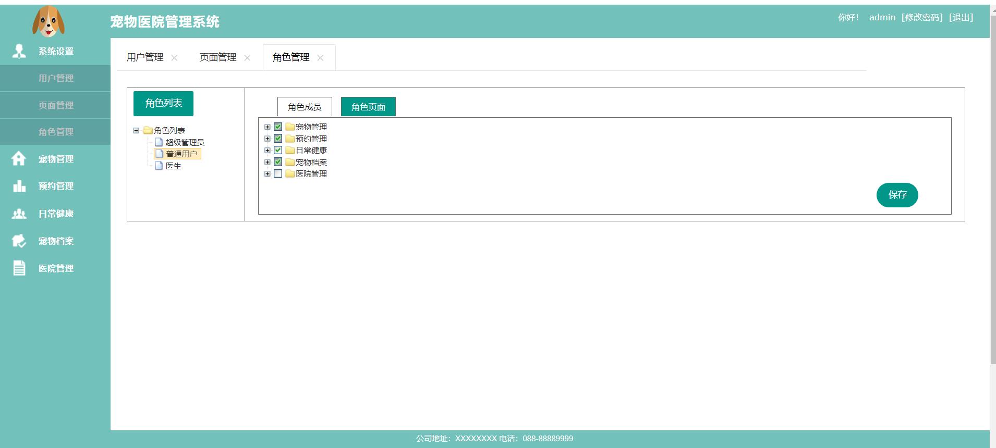The image size is (996, 448).
Task: Click the 医生 file icon
Action: coord(159,166)
